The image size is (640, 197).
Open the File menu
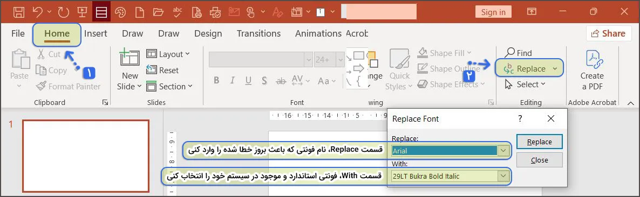click(18, 33)
